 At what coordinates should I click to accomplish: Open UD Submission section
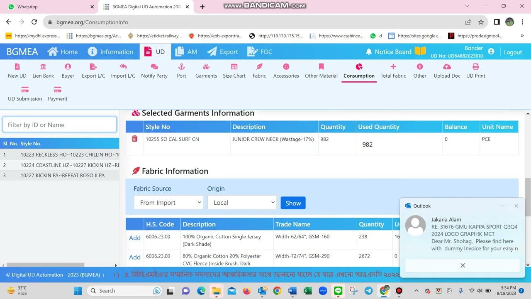click(25, 94)
